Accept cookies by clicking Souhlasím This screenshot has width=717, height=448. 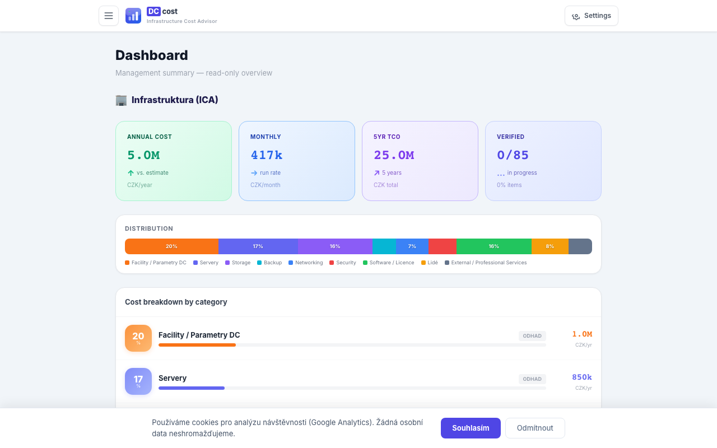471,428
